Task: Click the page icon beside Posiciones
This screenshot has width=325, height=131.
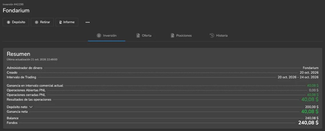Action: click(172, 36)
